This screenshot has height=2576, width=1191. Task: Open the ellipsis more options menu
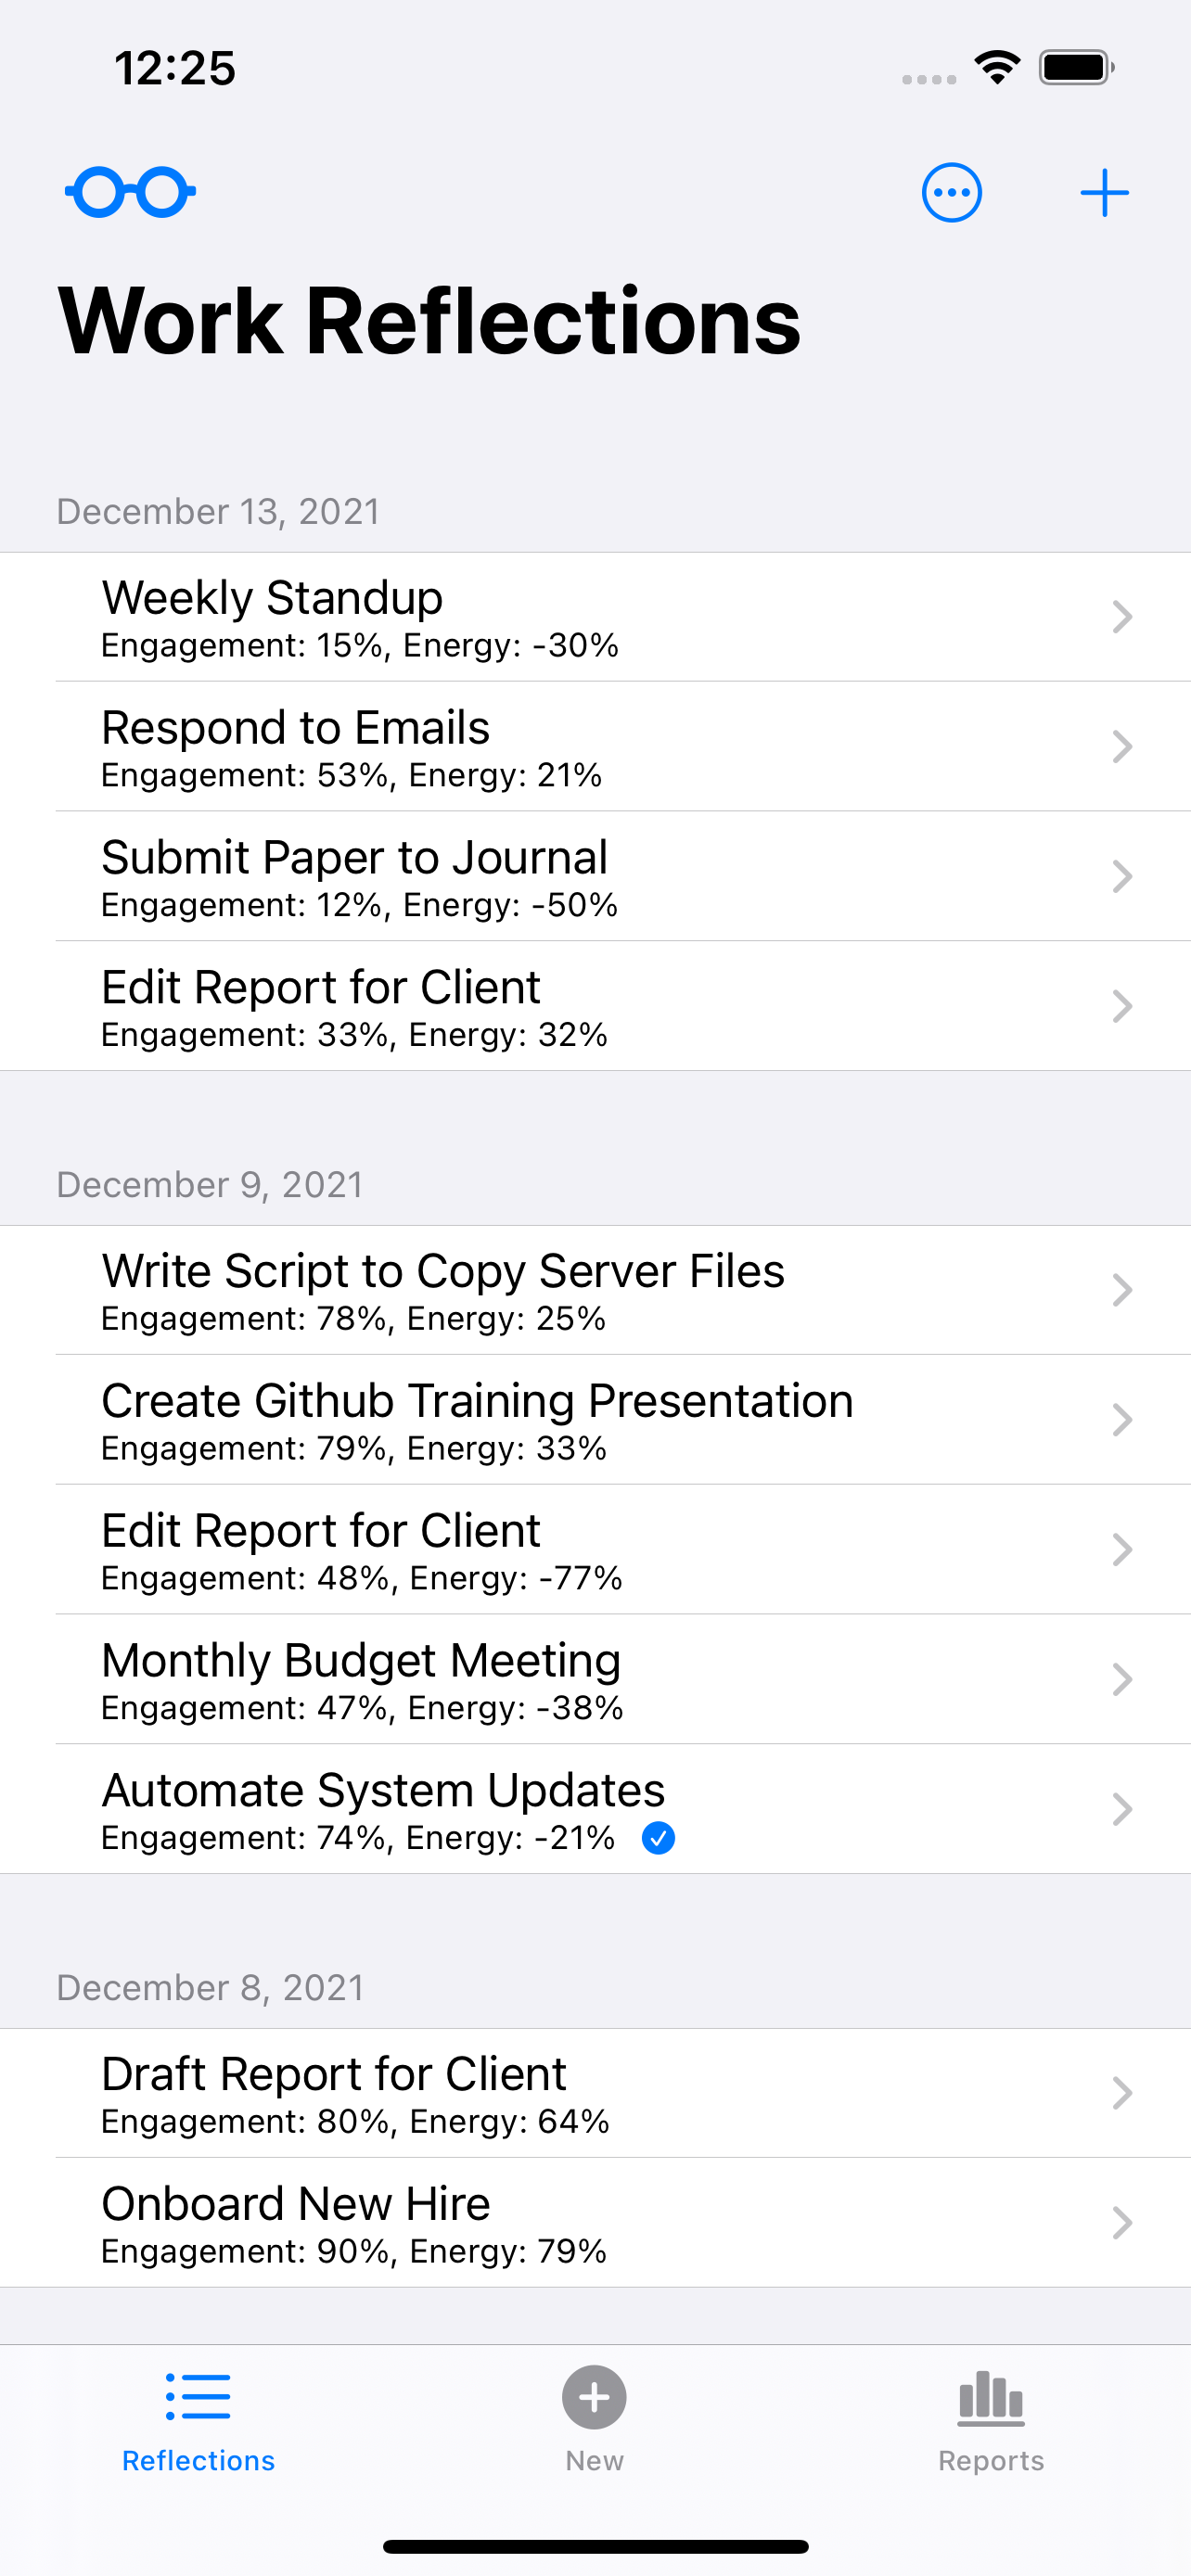pyautogui.click(x=951, y=192)
